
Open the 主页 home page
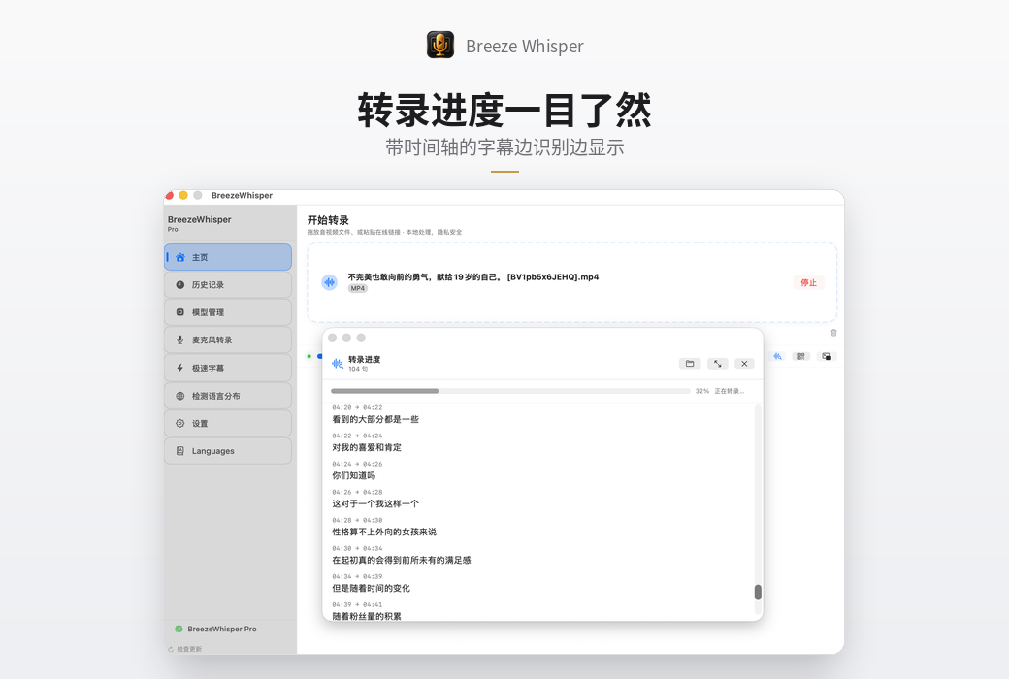228,257
